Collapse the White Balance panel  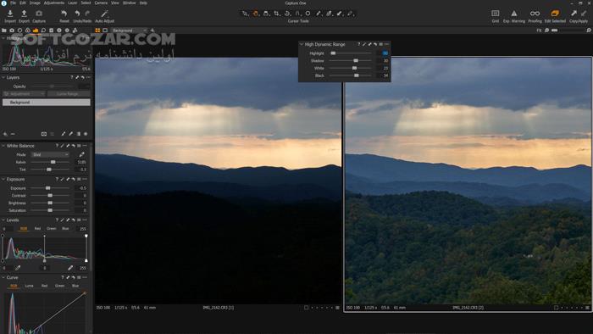3,146
